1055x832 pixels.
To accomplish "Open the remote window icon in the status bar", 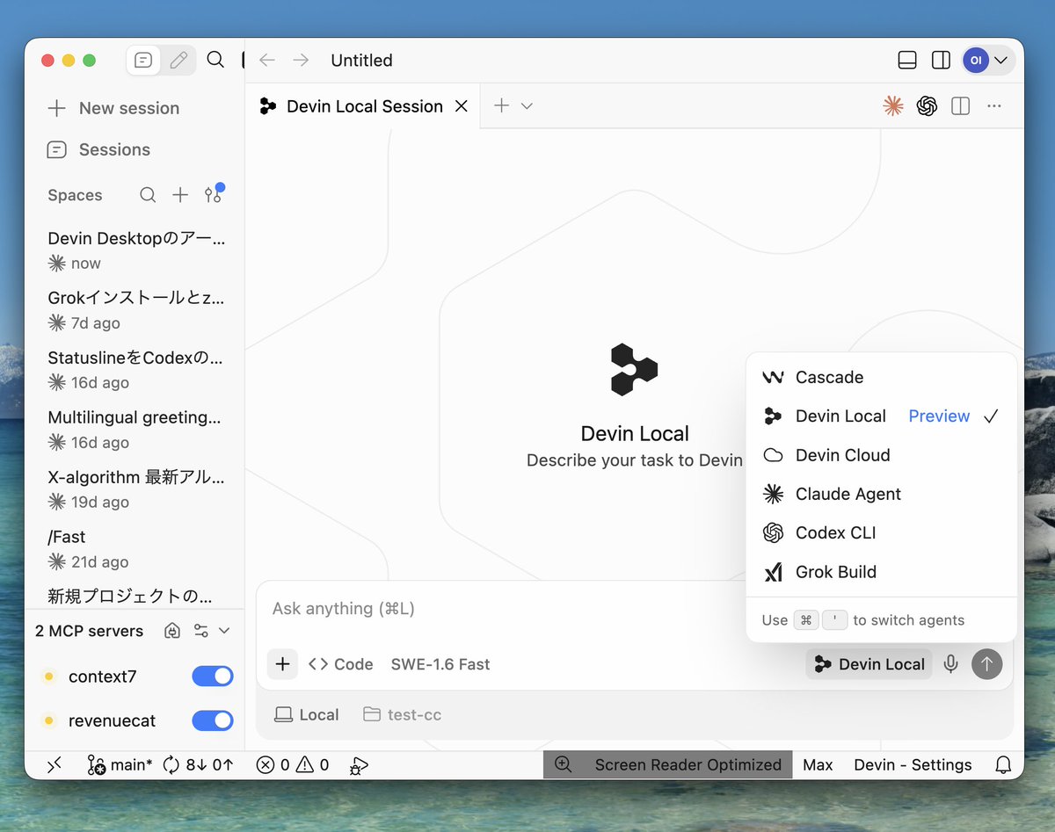I will [55, 765].
